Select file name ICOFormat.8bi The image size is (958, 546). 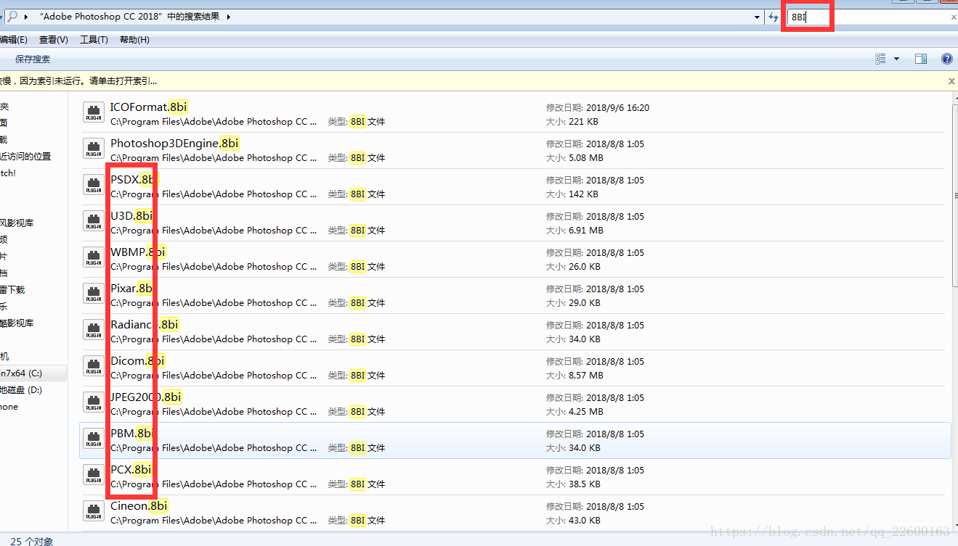tap(149, 107)
